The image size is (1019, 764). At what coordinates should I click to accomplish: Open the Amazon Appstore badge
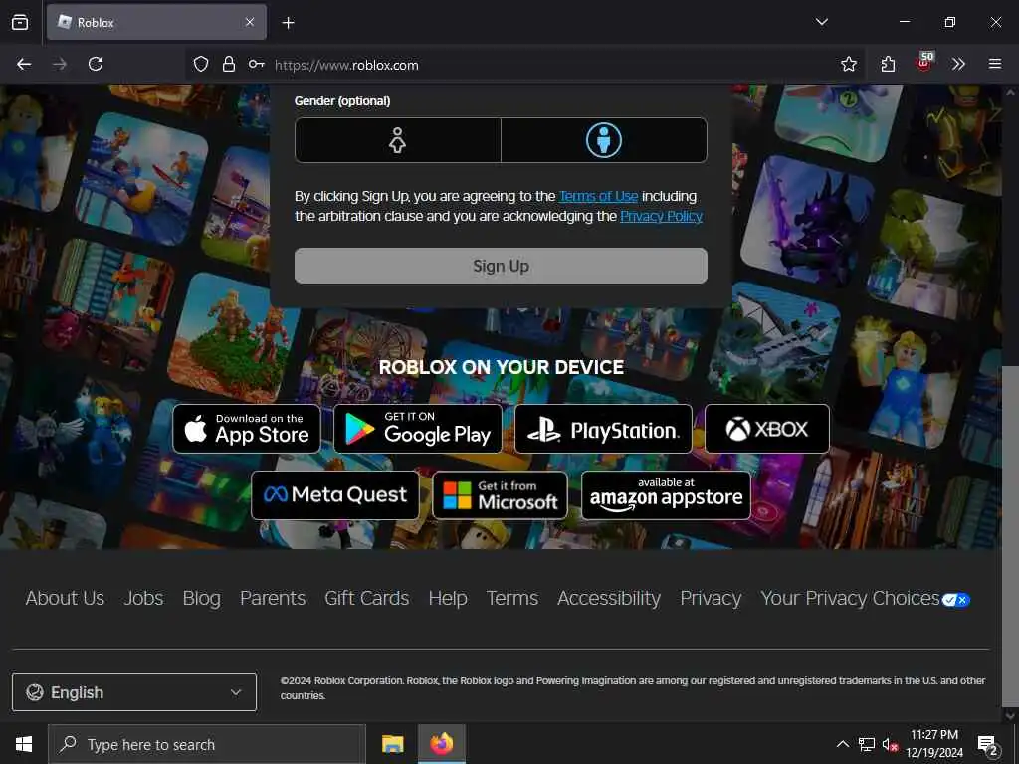pos(666,495)
